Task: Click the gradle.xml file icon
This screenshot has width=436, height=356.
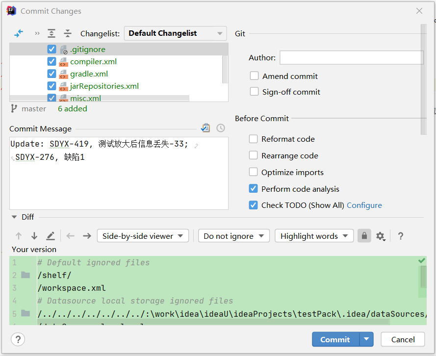Action: (63, 74)
